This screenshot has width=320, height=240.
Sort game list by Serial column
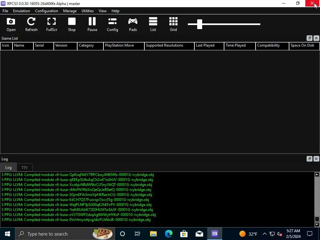click(x=43, y=46)
